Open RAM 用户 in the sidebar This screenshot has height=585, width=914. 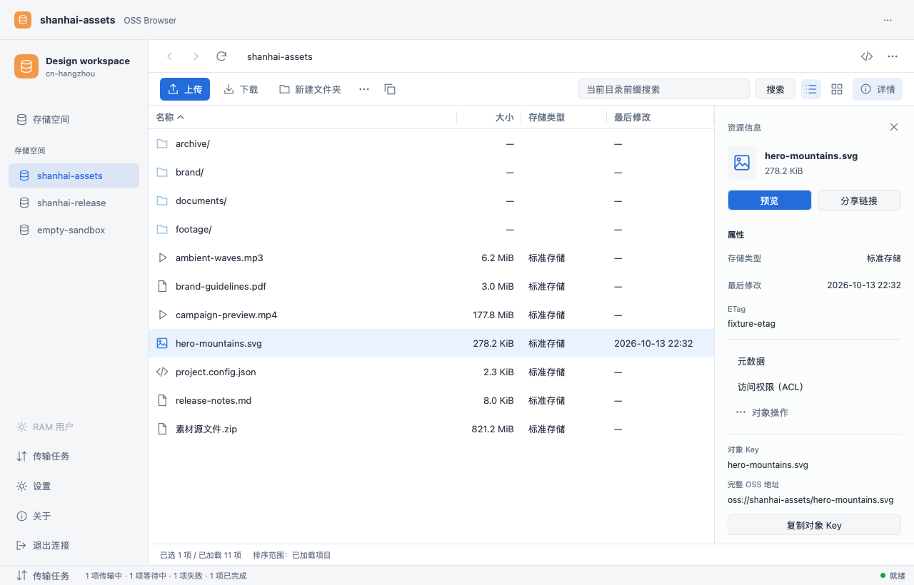(x=74, y=427)
